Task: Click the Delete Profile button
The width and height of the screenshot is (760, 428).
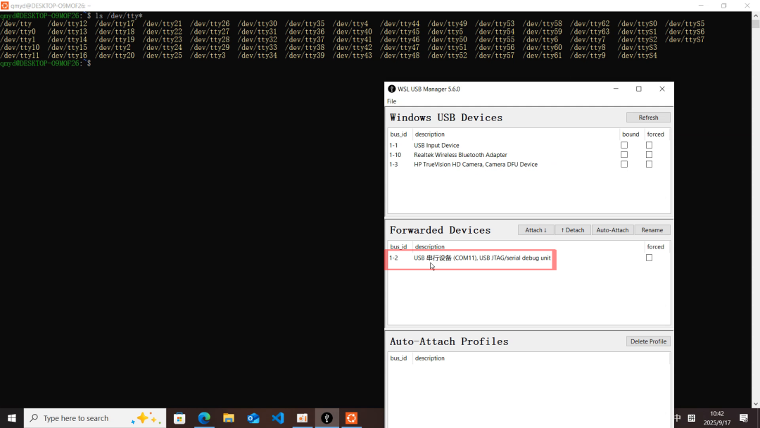Action: (x=648, y=341)
